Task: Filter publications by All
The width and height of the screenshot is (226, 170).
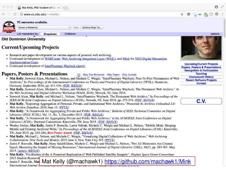Action: [79, 75]
